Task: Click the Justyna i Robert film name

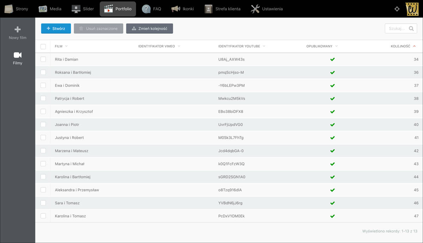Action: click(69, 137)
